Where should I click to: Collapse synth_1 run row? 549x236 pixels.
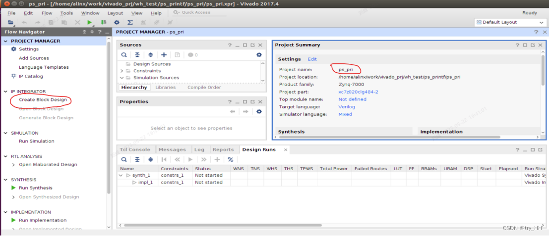pos(121,175)
